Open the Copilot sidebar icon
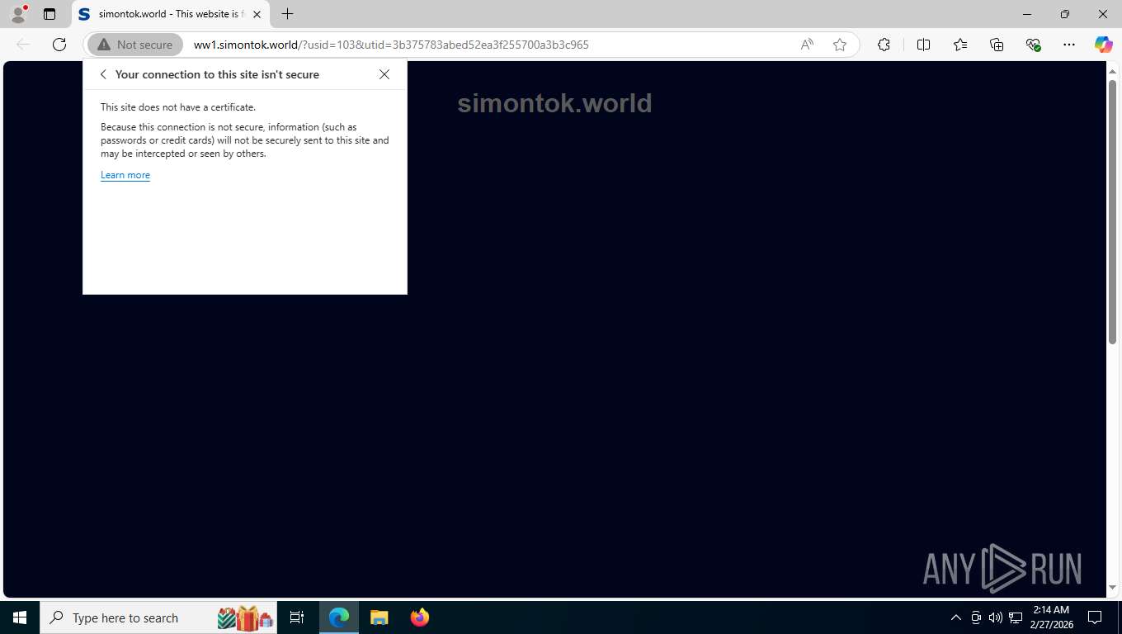 [x=1104, y=45]
